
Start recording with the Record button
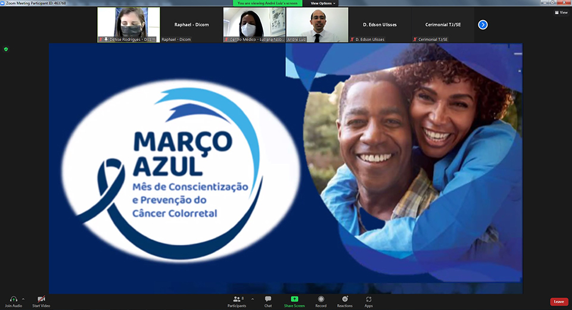click(321, 299)
